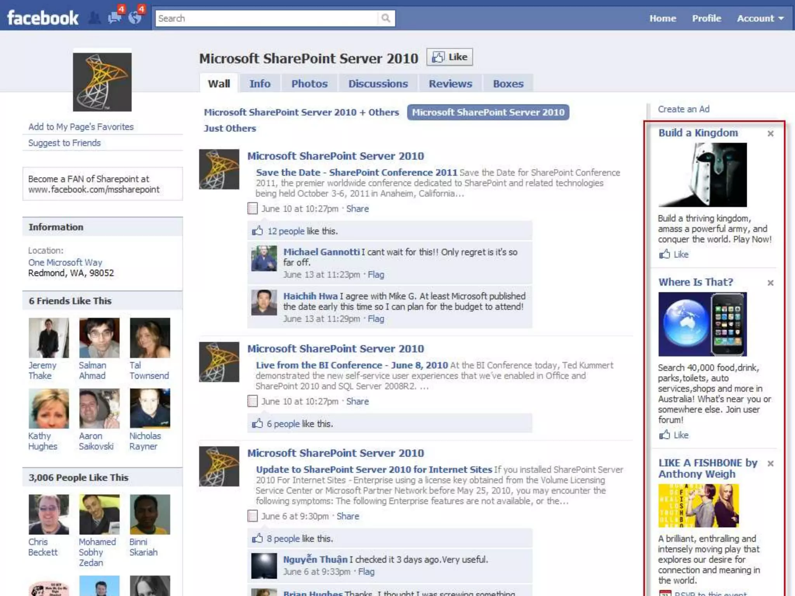Open Suggest to Friends link
Screen dimensions: 795x596
(x=64, y=143)
